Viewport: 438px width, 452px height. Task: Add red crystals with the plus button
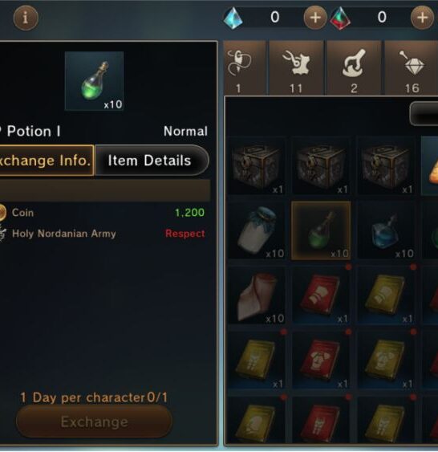(x=422, y=18)
